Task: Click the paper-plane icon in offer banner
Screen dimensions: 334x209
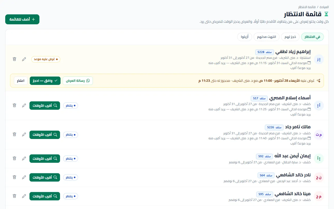Action: coord(318,81)
